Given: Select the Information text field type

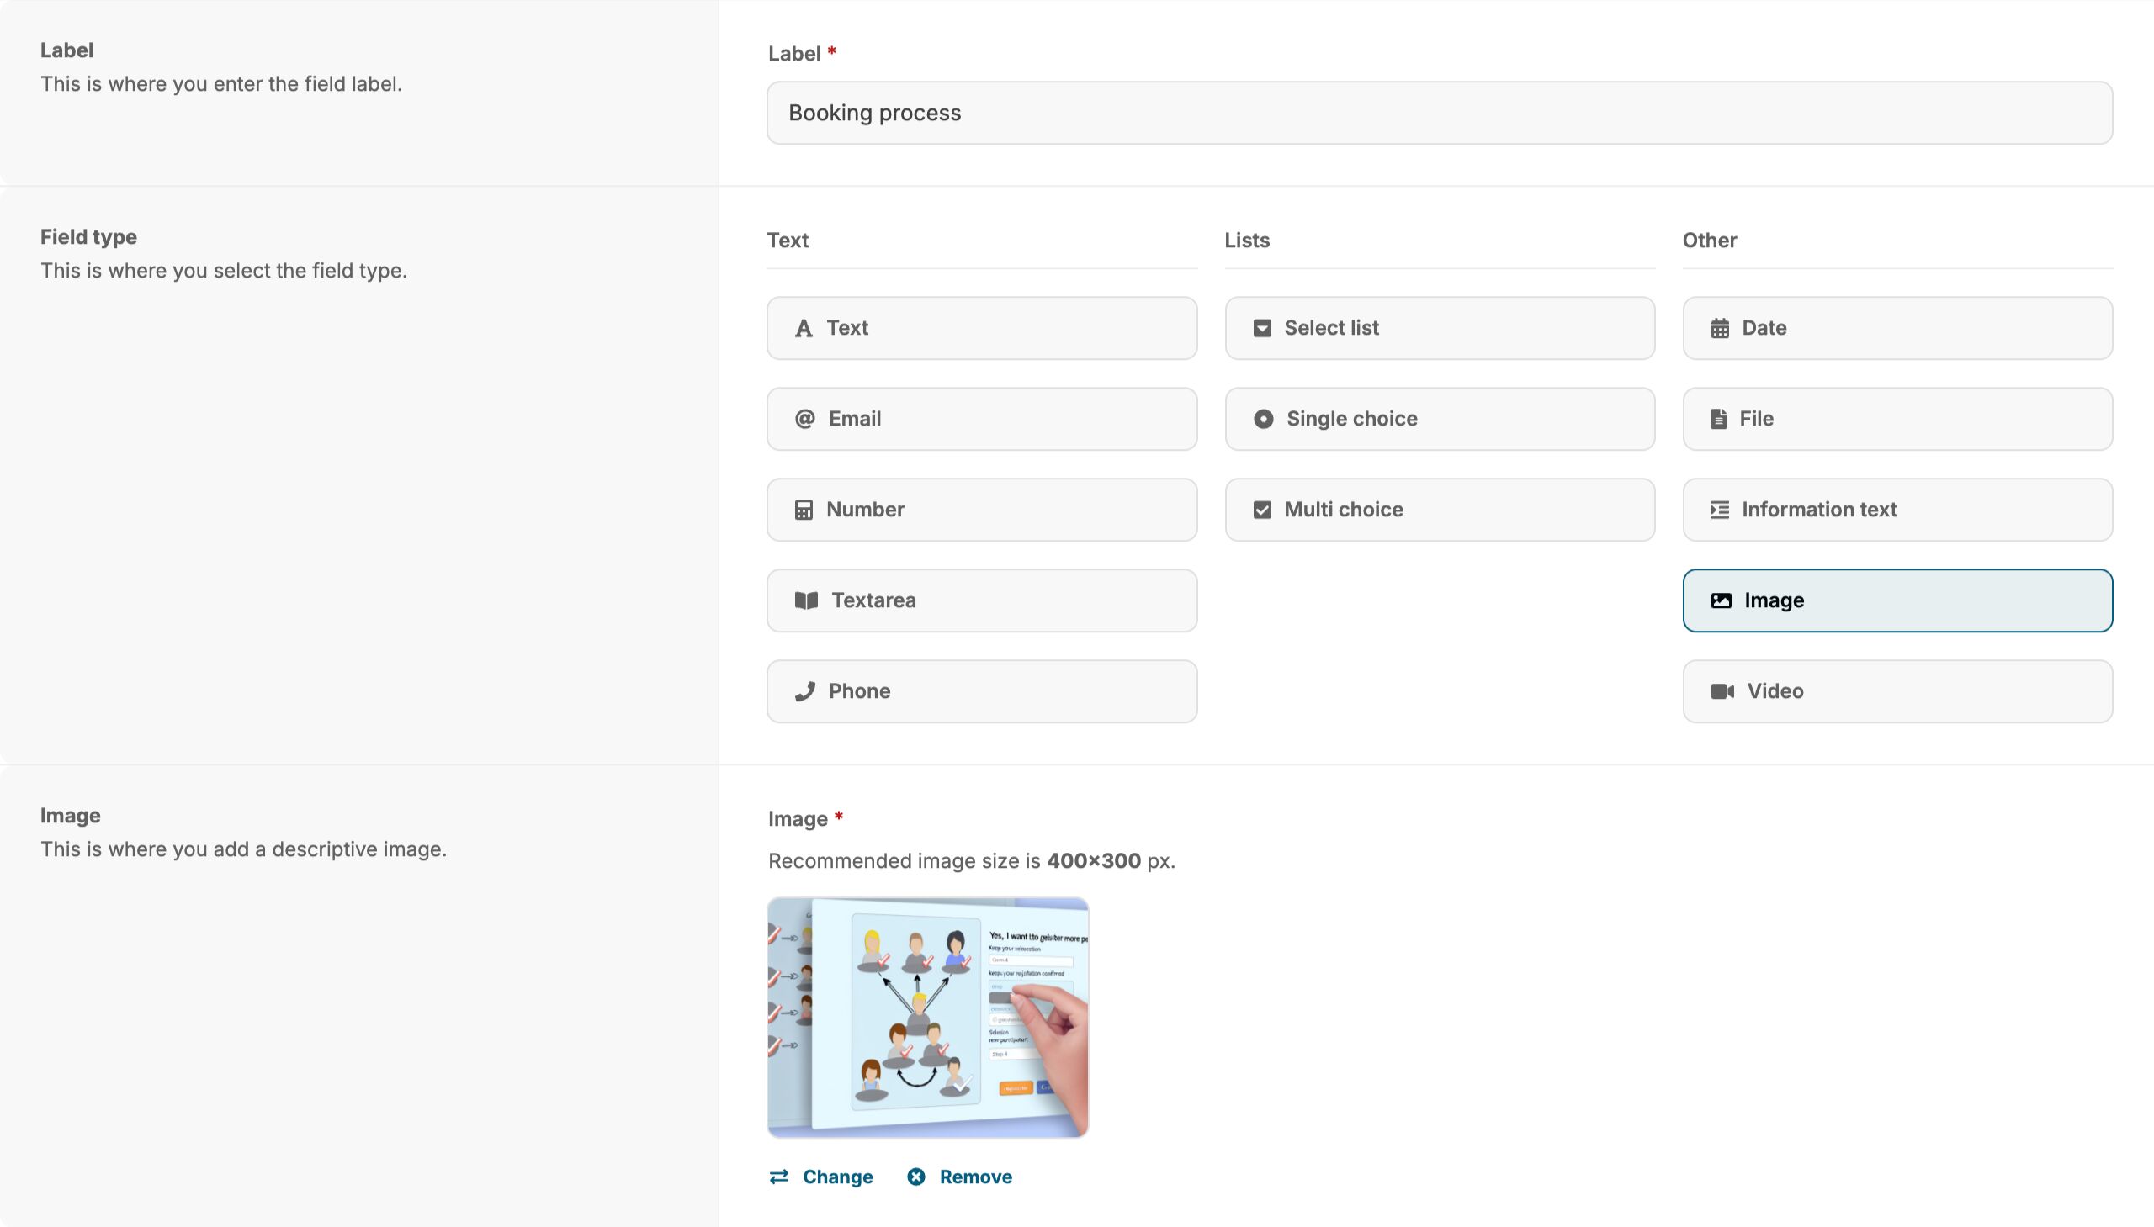Looking at the screenshot, I should point(1897,510).
